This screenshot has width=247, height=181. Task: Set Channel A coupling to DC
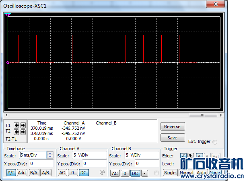click(x=84, y=173)
